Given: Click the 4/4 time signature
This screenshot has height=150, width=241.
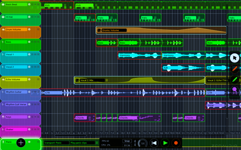Looking at the screenshot, I should click(x=135, y=143).
